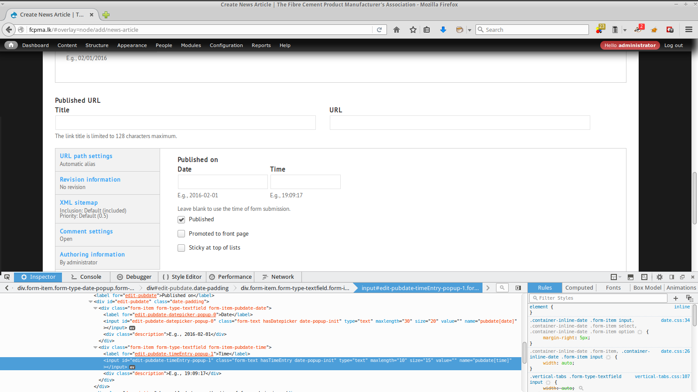This screenshot has width=698, height=392.
Task: Switch to the Debugger devtools tab
Action: [134, 277]
